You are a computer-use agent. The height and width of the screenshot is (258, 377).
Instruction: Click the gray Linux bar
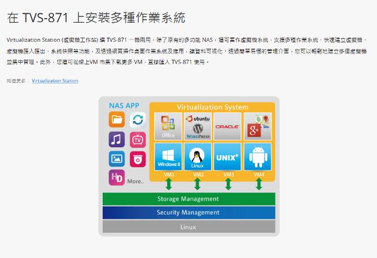[x=189, y=227]
